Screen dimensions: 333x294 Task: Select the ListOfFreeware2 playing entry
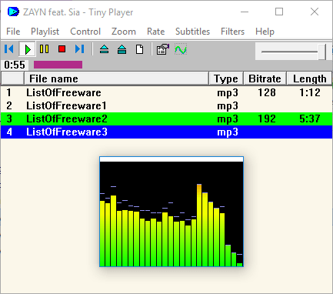pyautogui.click(x=166, y=119)
